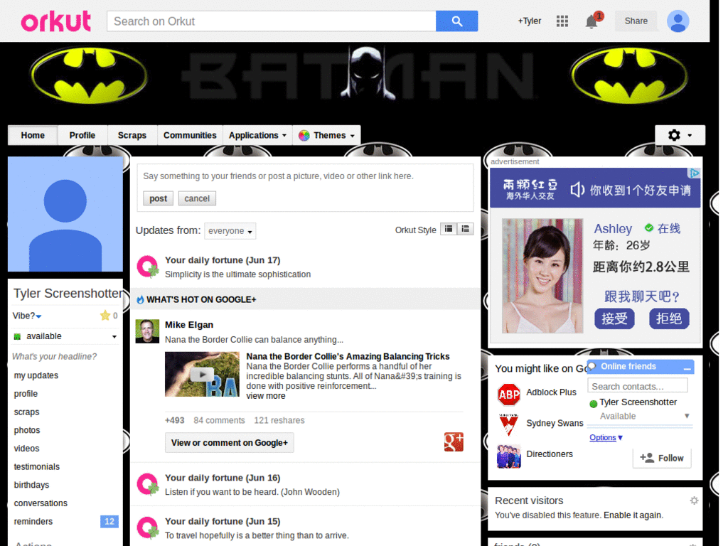Click the Jun 16 daily fortune icon

point(148,484)
